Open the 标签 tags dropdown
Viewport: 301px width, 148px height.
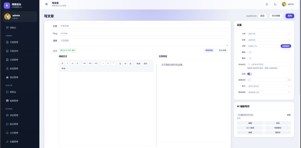click(x=269, y=40)
